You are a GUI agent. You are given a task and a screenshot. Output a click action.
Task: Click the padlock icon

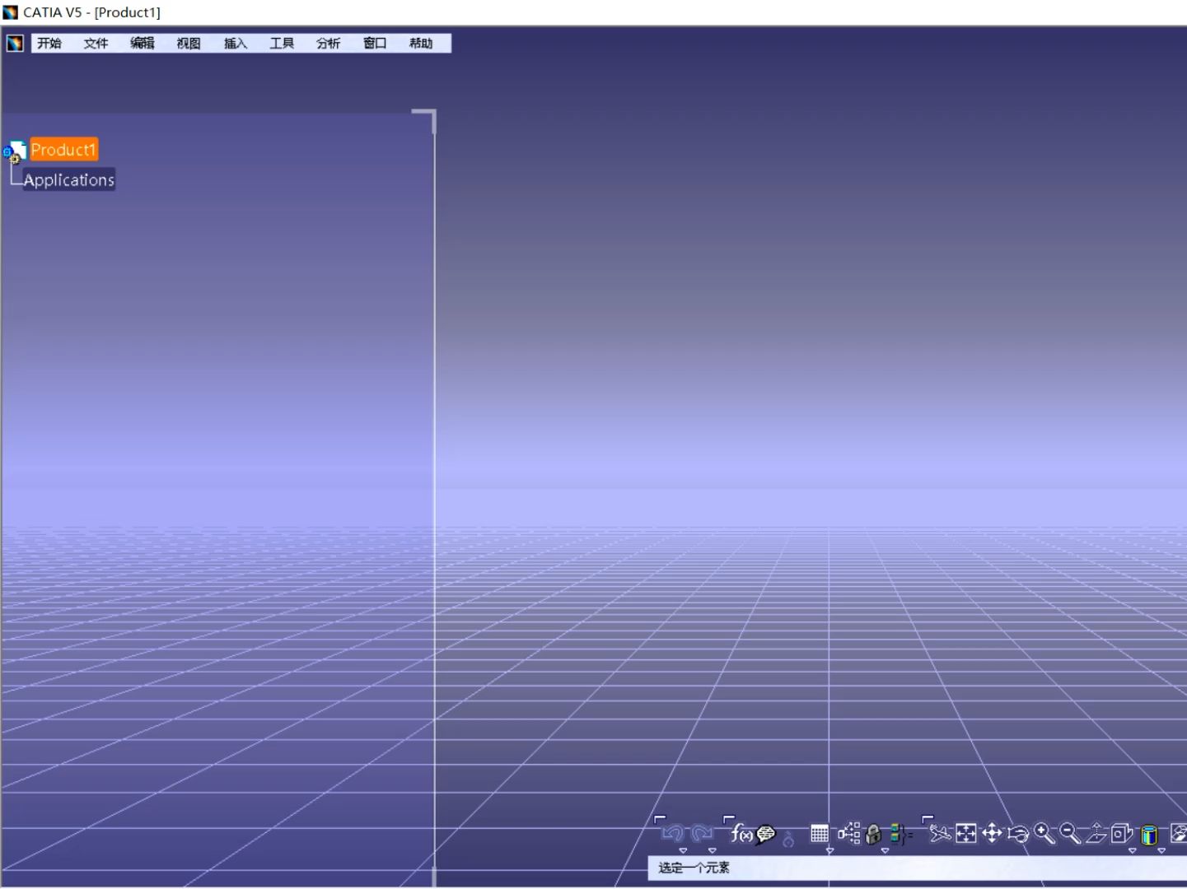coord(874,835)
